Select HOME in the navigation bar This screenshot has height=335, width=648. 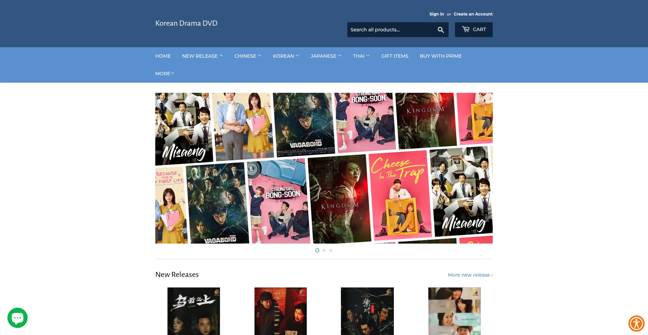click(163, 56)
